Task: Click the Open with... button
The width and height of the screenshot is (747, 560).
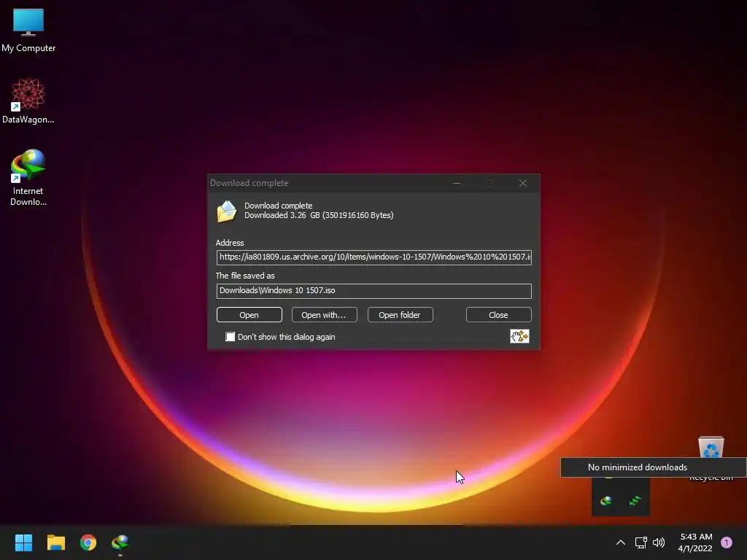Action: [x=325, y=315]
